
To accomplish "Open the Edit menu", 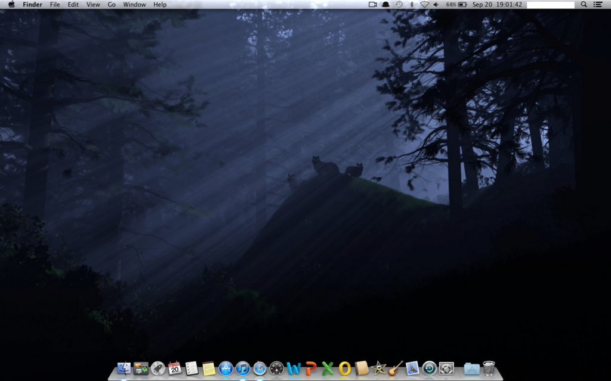I will 73,4.
